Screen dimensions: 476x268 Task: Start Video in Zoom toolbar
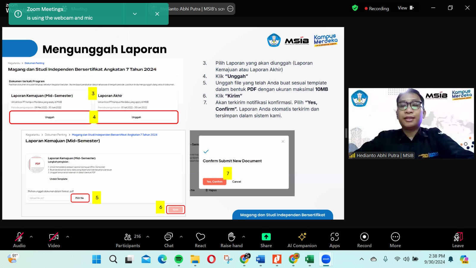54,240
